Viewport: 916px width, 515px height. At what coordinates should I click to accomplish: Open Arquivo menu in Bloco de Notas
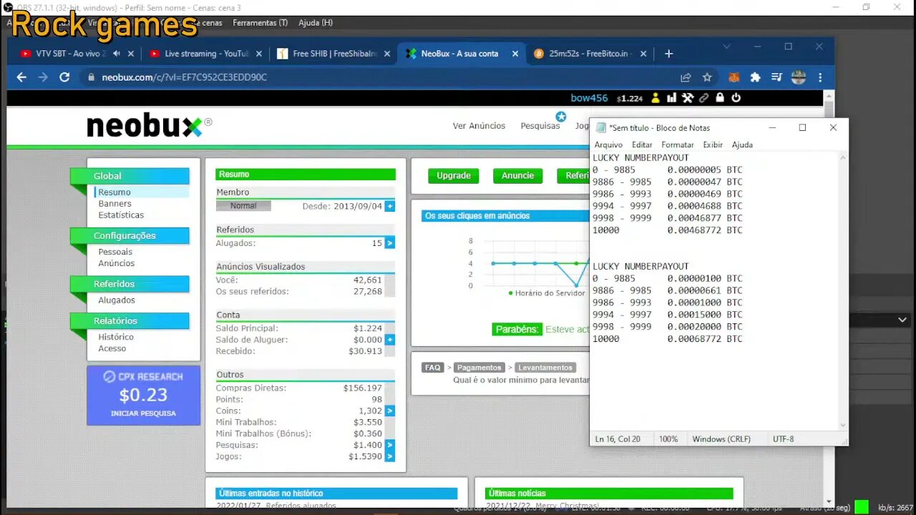click(608, 144)
